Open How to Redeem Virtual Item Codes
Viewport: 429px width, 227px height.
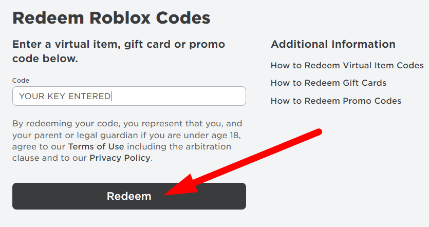347,66
